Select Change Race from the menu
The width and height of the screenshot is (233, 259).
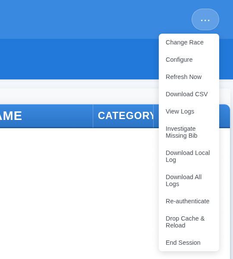coord(189,42)
